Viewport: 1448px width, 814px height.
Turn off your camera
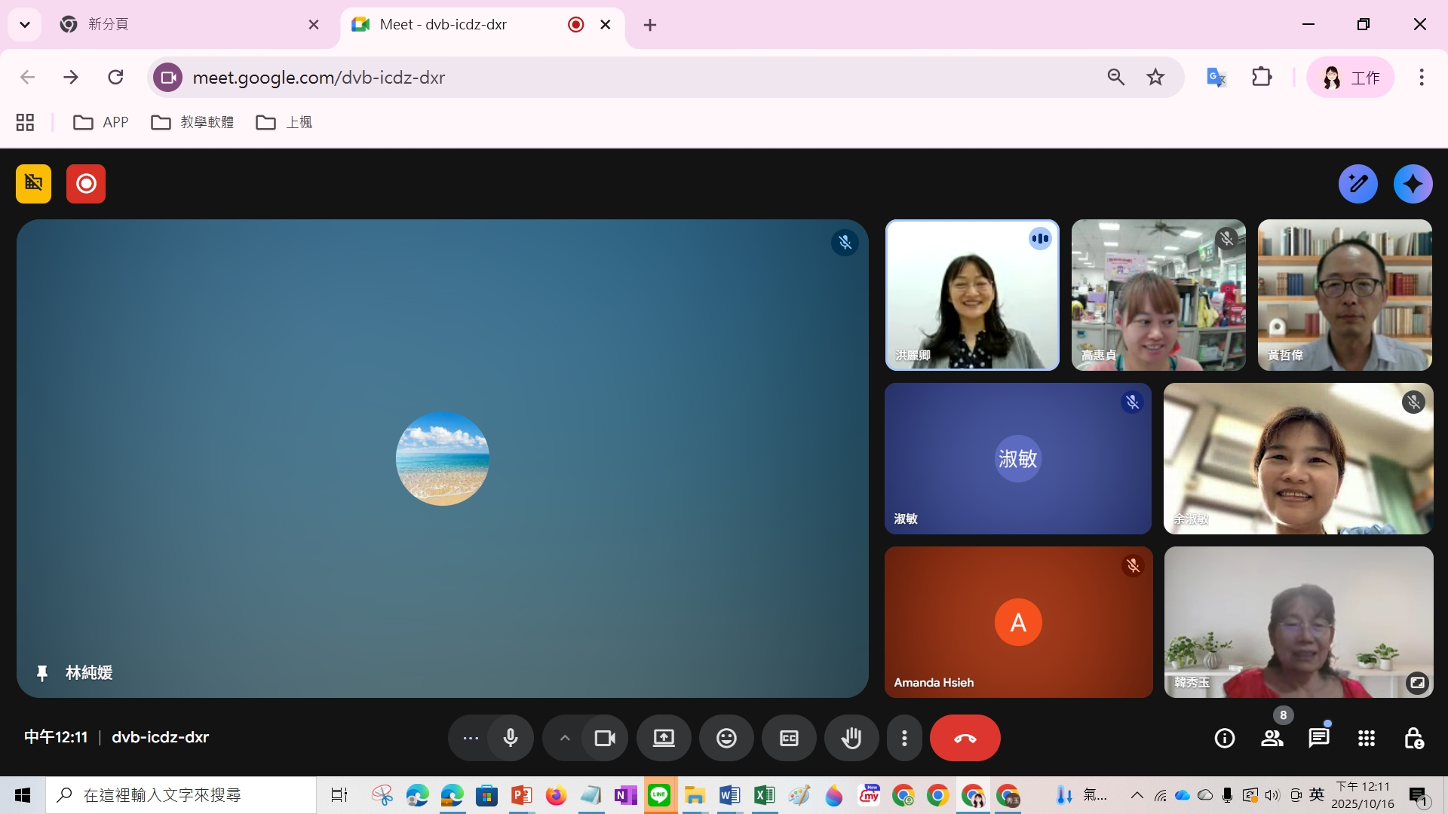click(x=605, y=738)
